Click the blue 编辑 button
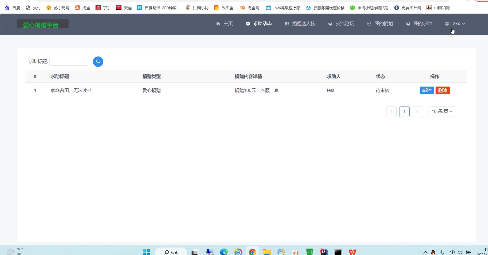This screenshot has width=488, height=255. [427, 90]
